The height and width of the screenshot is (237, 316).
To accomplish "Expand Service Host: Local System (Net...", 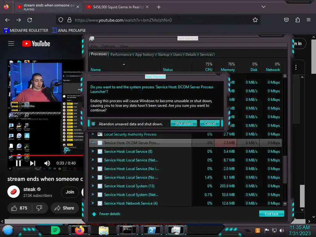I will point(93,194).
